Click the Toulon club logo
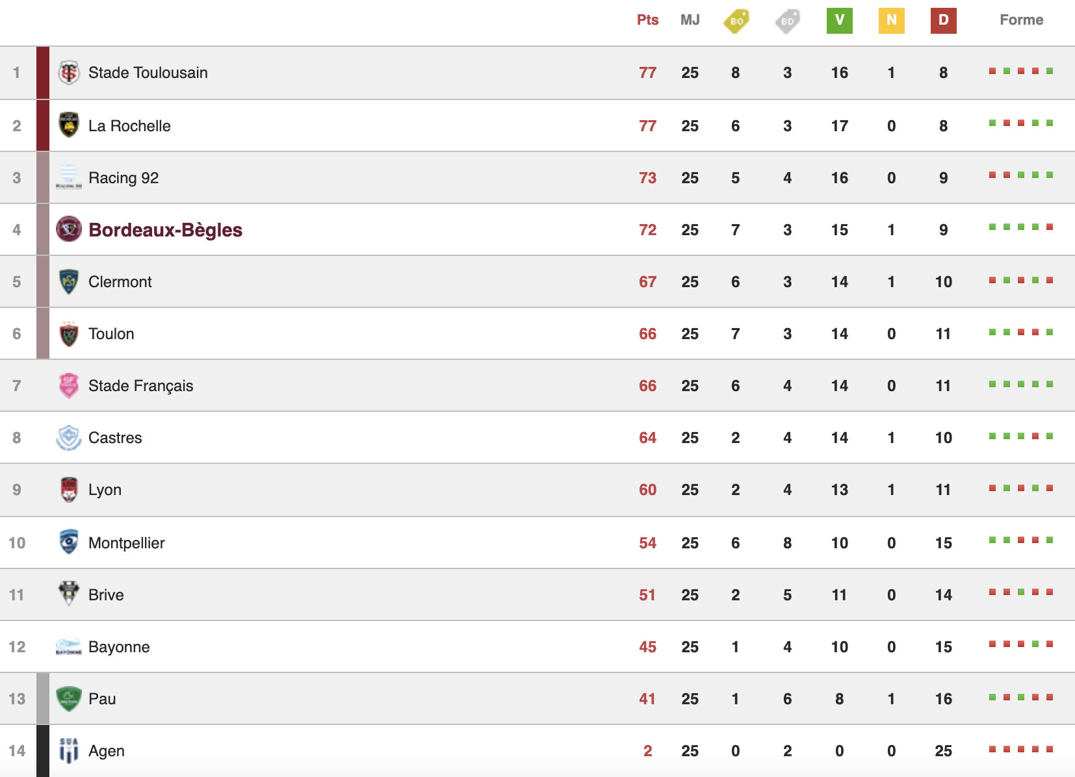The width and height of the screenshot is (1075, 777). click(x=68, y=334)
